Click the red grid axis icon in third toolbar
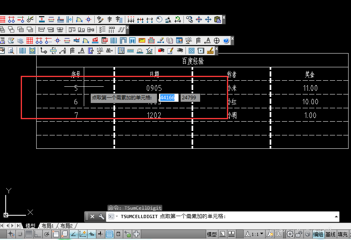351x240 pixels. click(x=30, y=41)
